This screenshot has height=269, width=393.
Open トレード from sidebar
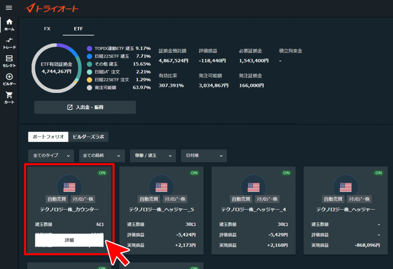click(x=9, y=43)
